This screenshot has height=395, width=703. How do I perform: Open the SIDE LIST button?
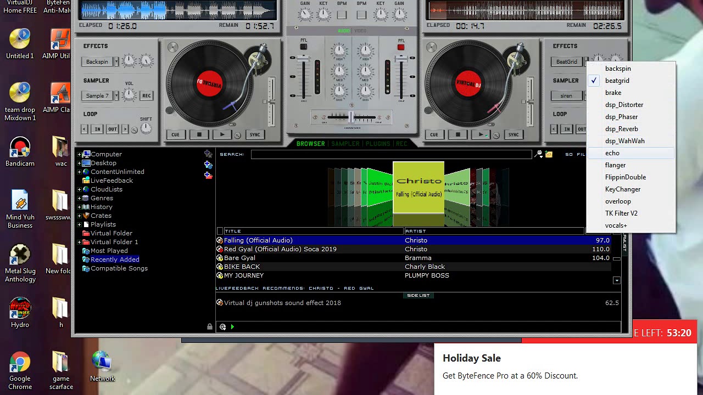point(418,296)
